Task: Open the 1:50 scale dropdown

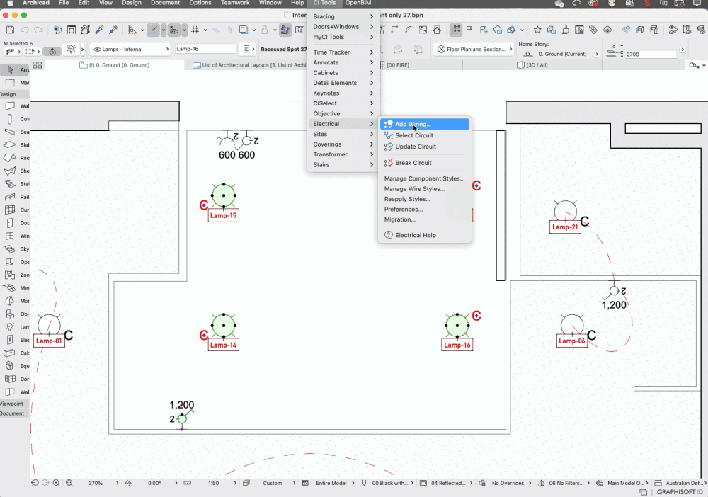Action: (x=213, y=483)
